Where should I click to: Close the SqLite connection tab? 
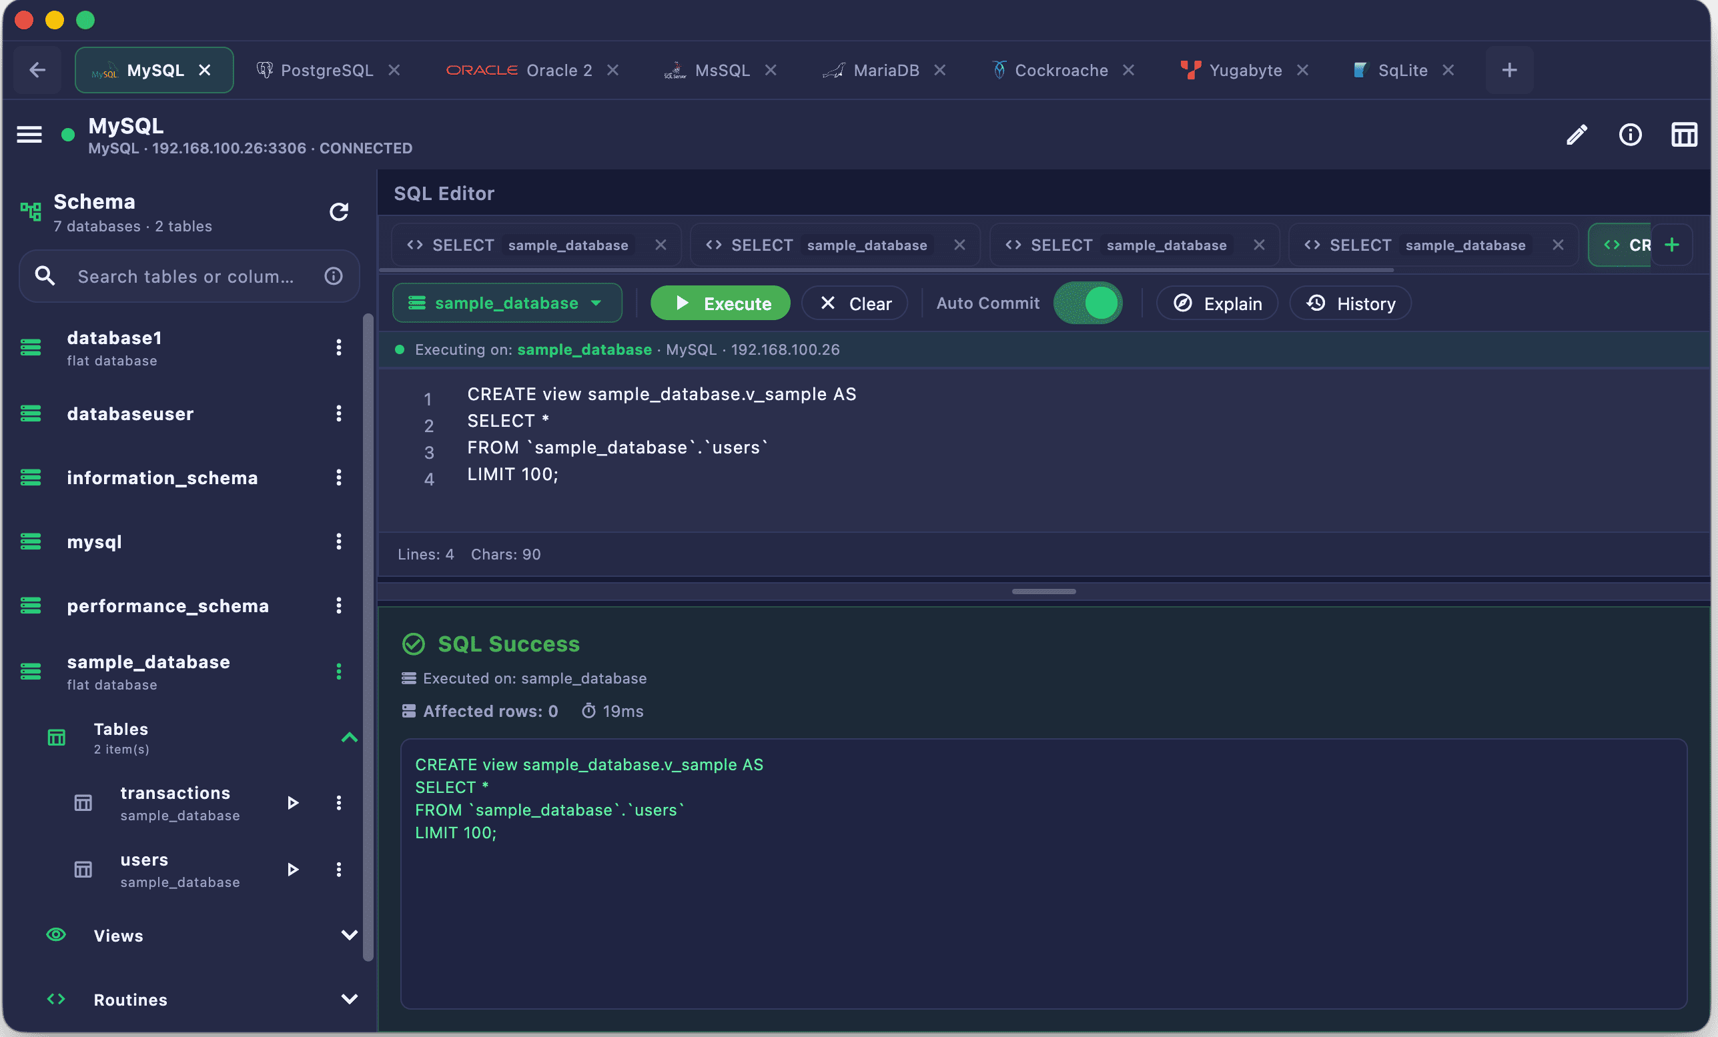click(1448, 70)
